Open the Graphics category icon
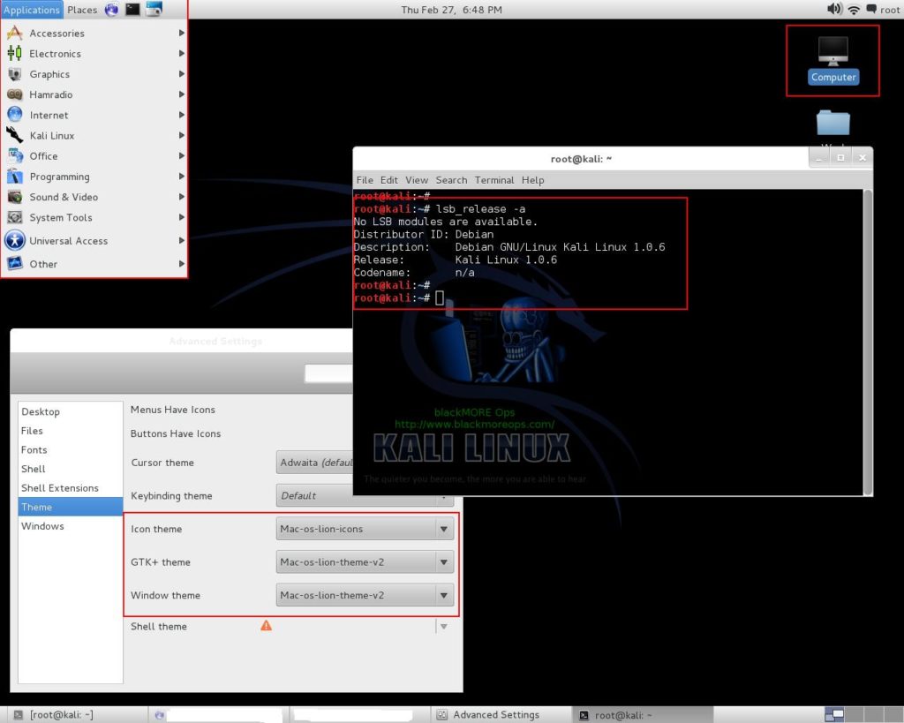 pyautogui.click(x=14, y=74)
